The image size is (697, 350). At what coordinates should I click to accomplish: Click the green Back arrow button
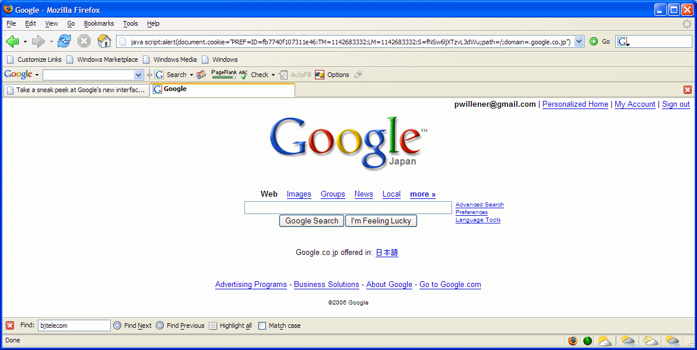[x=12, y=42]
